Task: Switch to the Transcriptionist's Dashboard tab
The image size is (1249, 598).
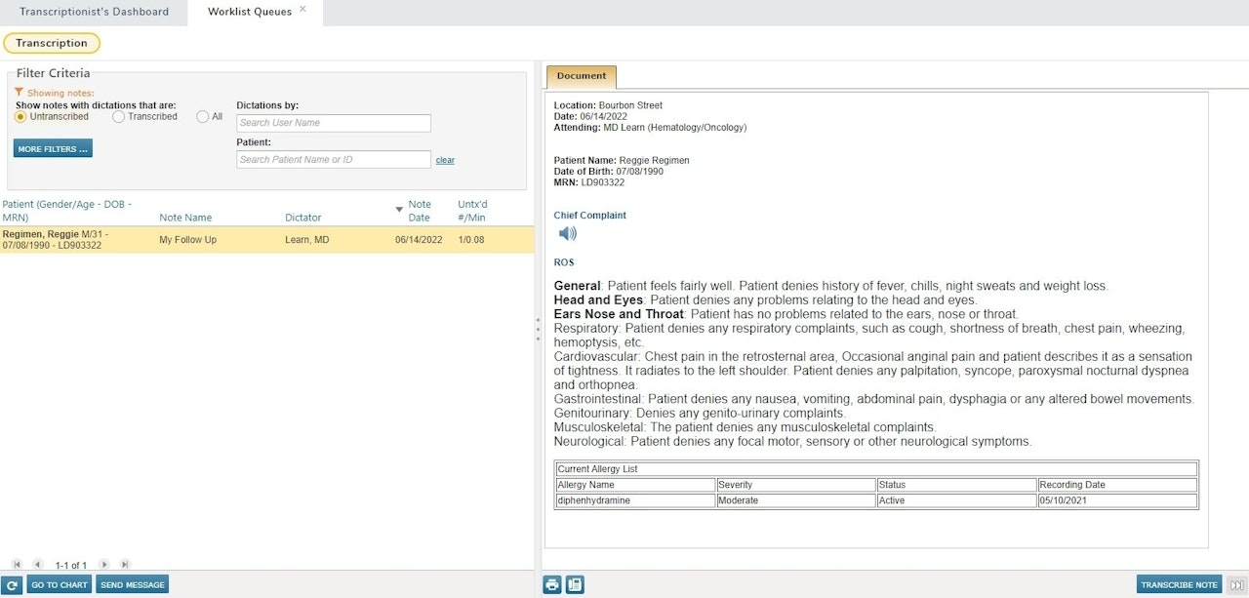Action: [94, 12]
